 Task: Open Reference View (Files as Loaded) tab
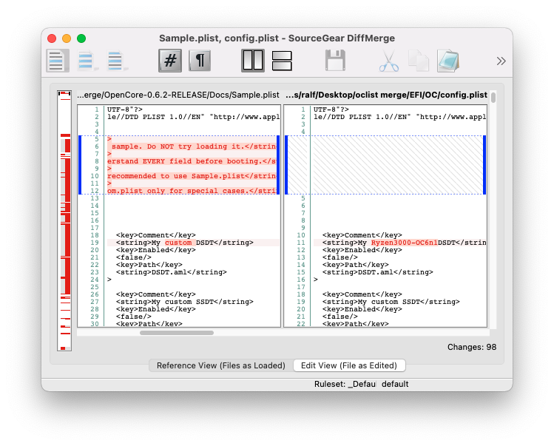[221, 365]
